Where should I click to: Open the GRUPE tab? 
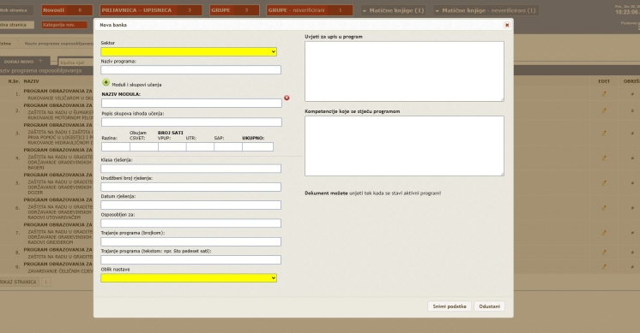coord(234,10)
